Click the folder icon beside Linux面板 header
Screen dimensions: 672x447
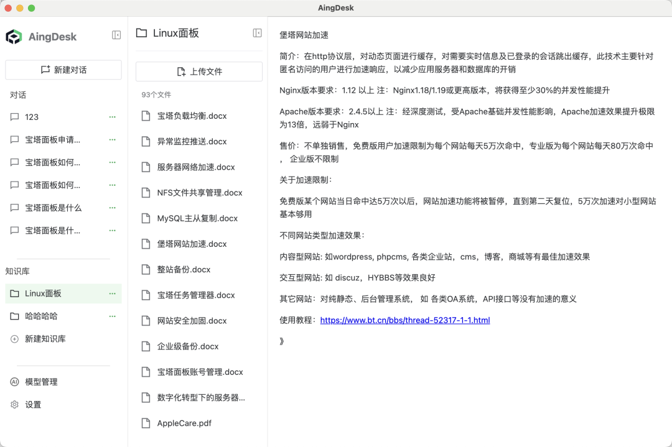tap(141, 33)
